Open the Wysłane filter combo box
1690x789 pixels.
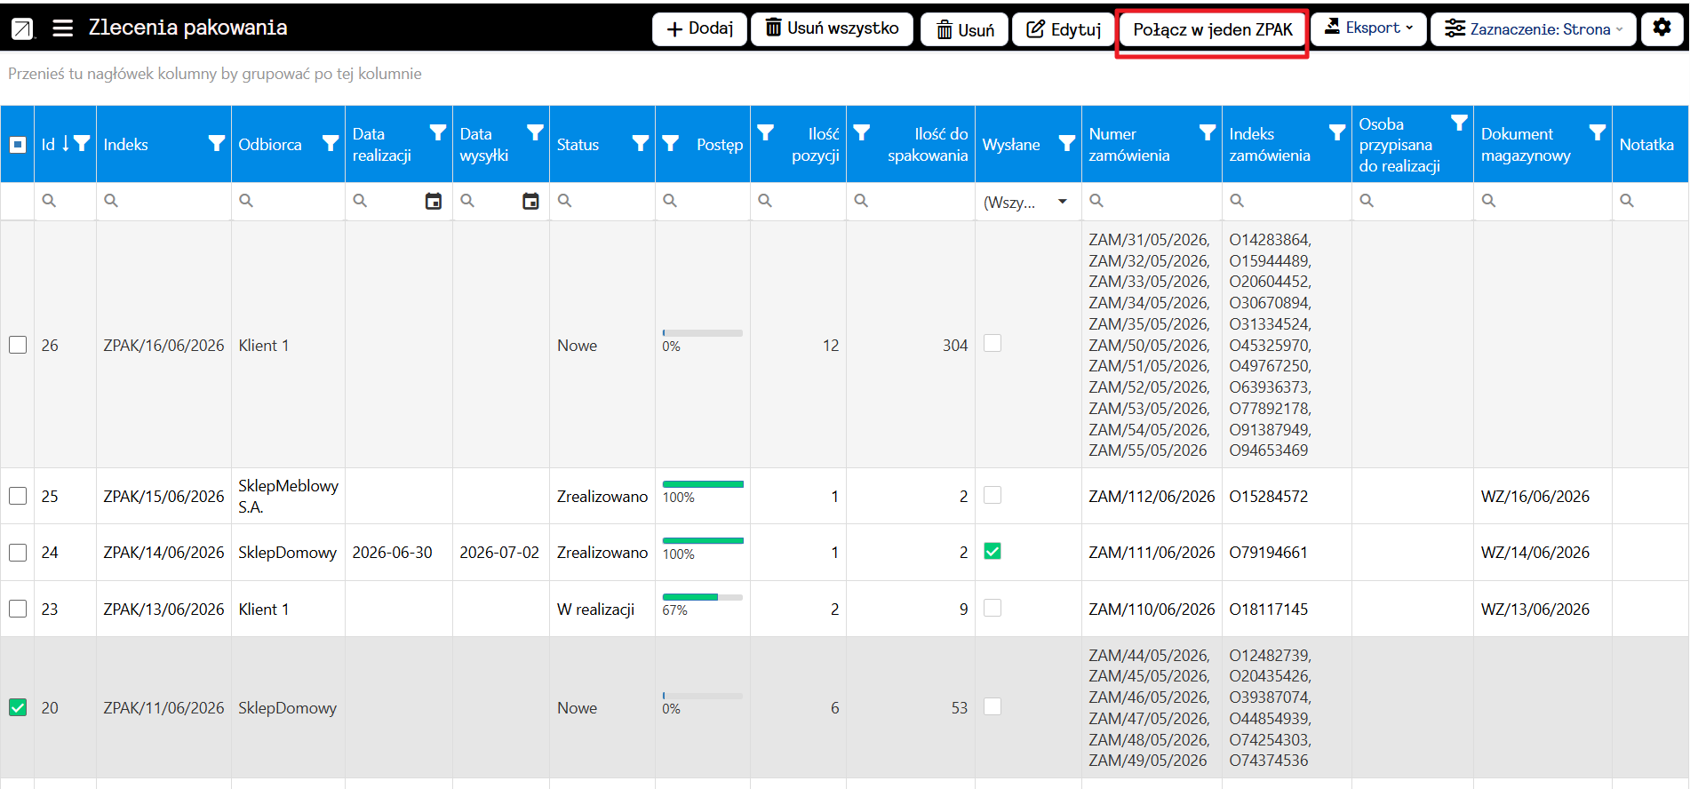pos(1028,202)
